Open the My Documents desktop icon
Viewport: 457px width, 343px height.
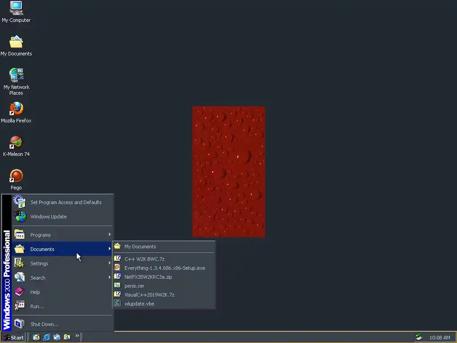tap(16, 46)
